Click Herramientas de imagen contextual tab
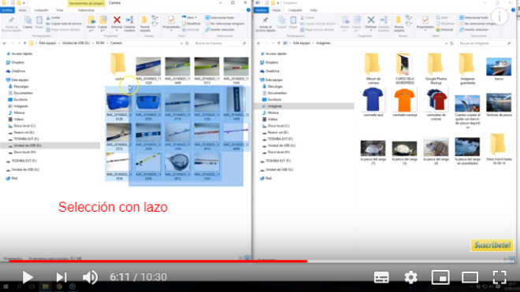The width and height of the screenshot is (520, 292). point(86,3)
